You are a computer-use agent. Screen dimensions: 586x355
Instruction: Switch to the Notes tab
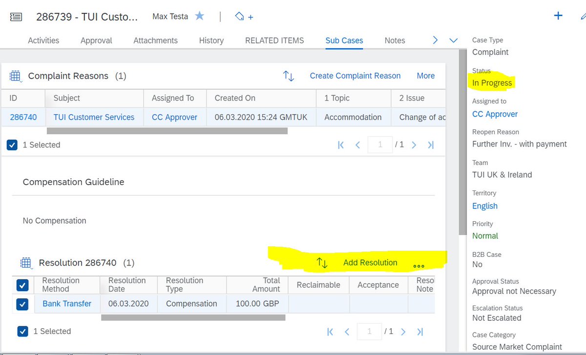tap(395, 41)
